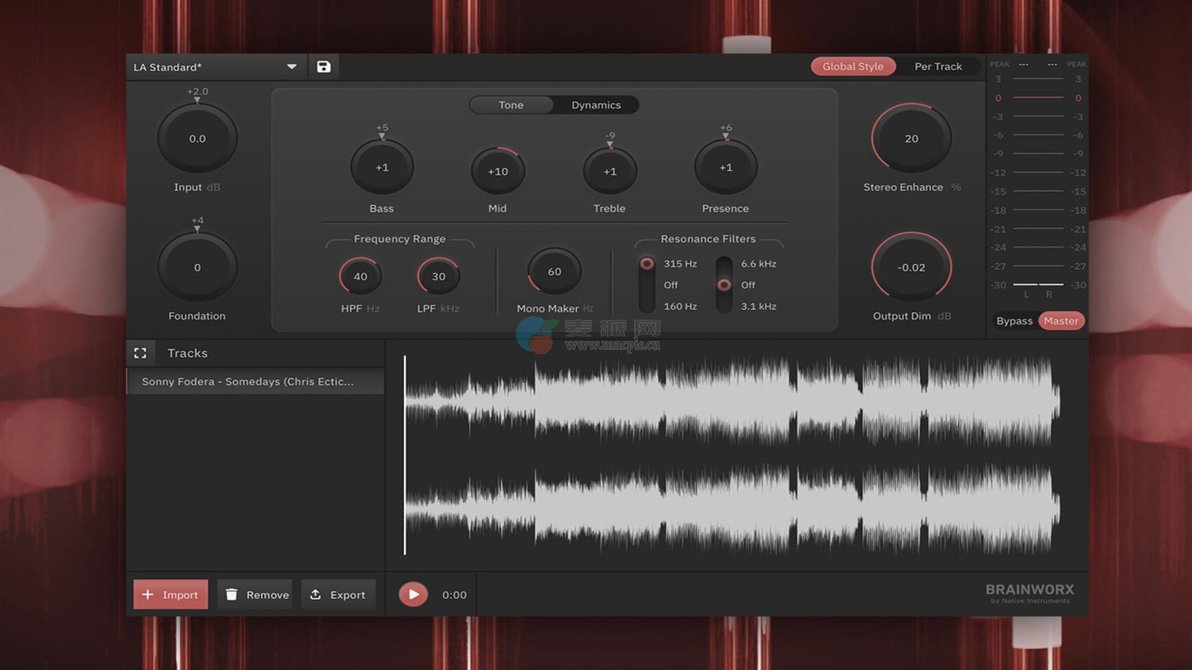
Task: Click the save preset floppy disk icon
Action: 323,67
